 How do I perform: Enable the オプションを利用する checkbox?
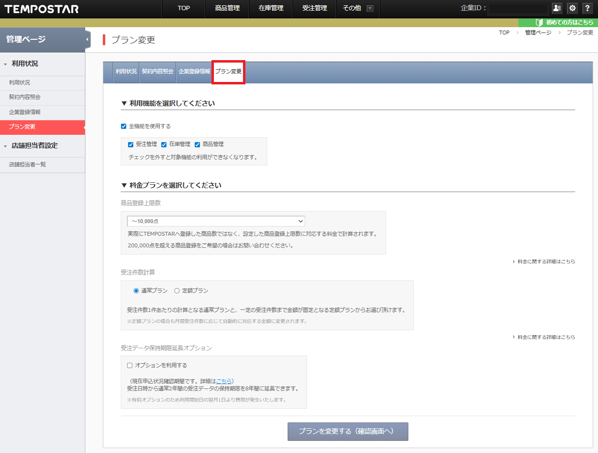129,366
